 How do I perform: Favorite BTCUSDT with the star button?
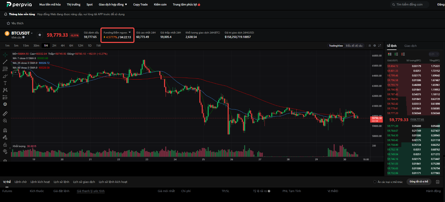(40, 35)
